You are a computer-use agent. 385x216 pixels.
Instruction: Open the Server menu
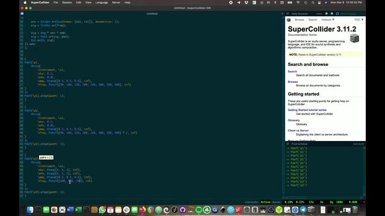pyautogui.click(x=116, y=2)
